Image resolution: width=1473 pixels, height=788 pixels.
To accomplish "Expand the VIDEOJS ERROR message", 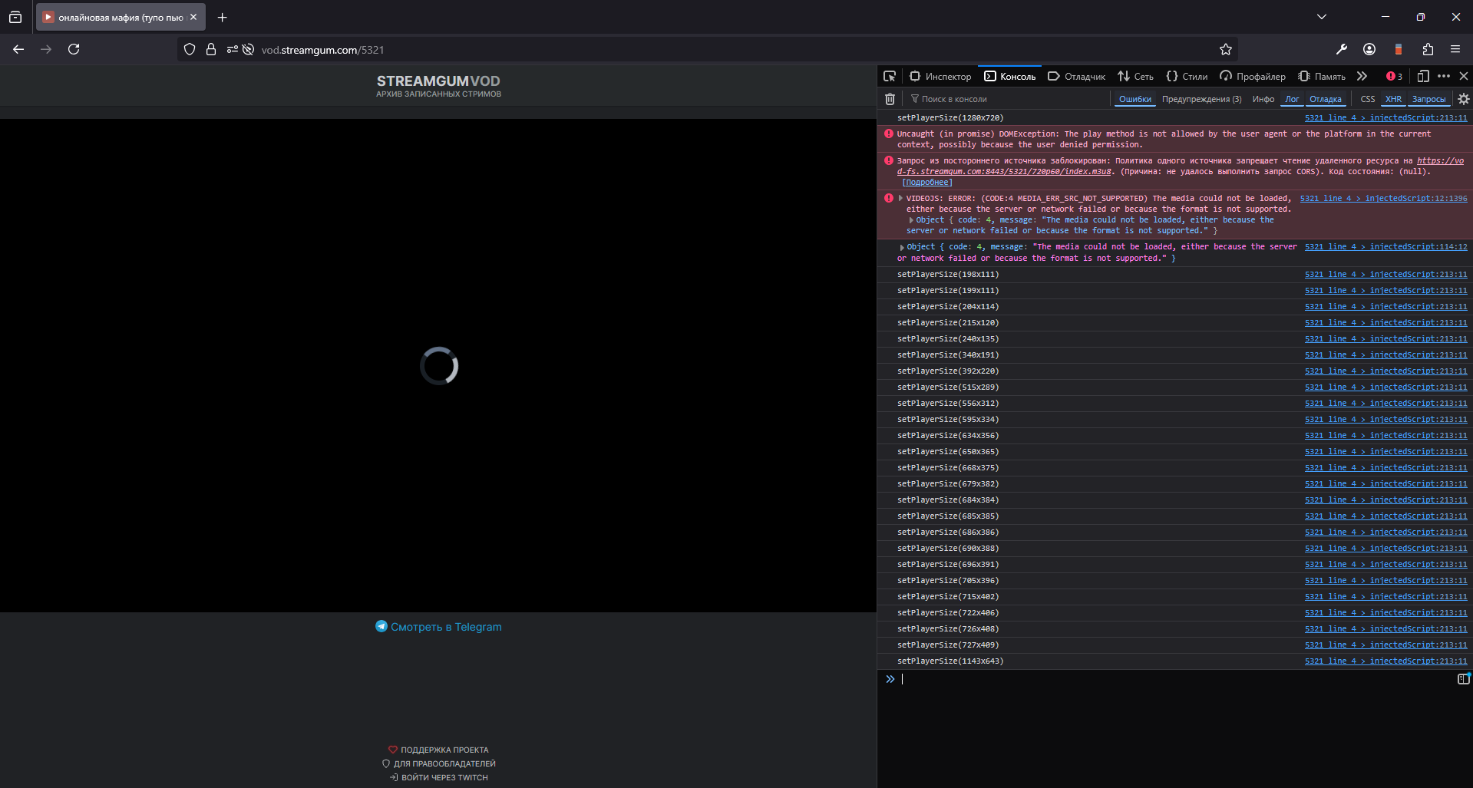I will 900,198.
